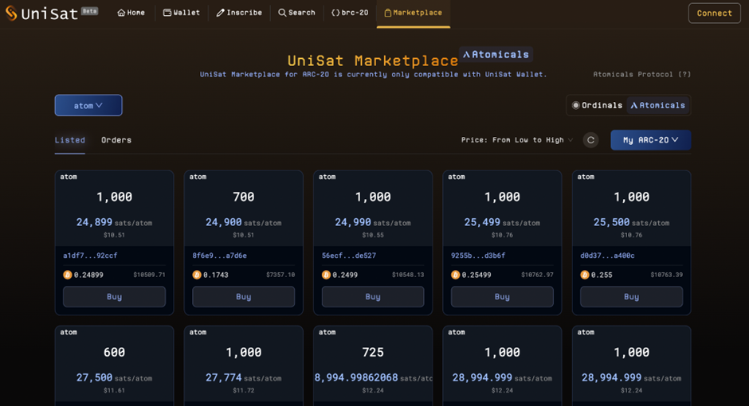Screen dimensions: 749x406
Task: Click the 725 atom amount
Action: (373, 353)
